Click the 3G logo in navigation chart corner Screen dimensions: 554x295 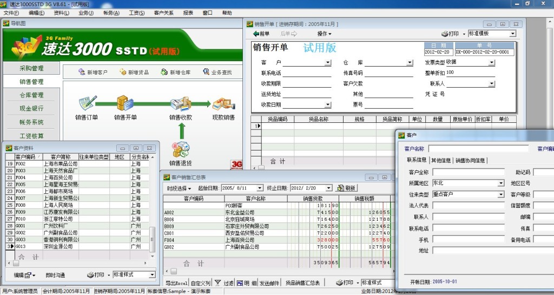point(236,165)
